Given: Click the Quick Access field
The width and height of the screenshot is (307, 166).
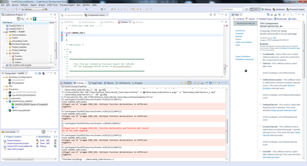Looking at the screenshot, I should click(232, 9).
